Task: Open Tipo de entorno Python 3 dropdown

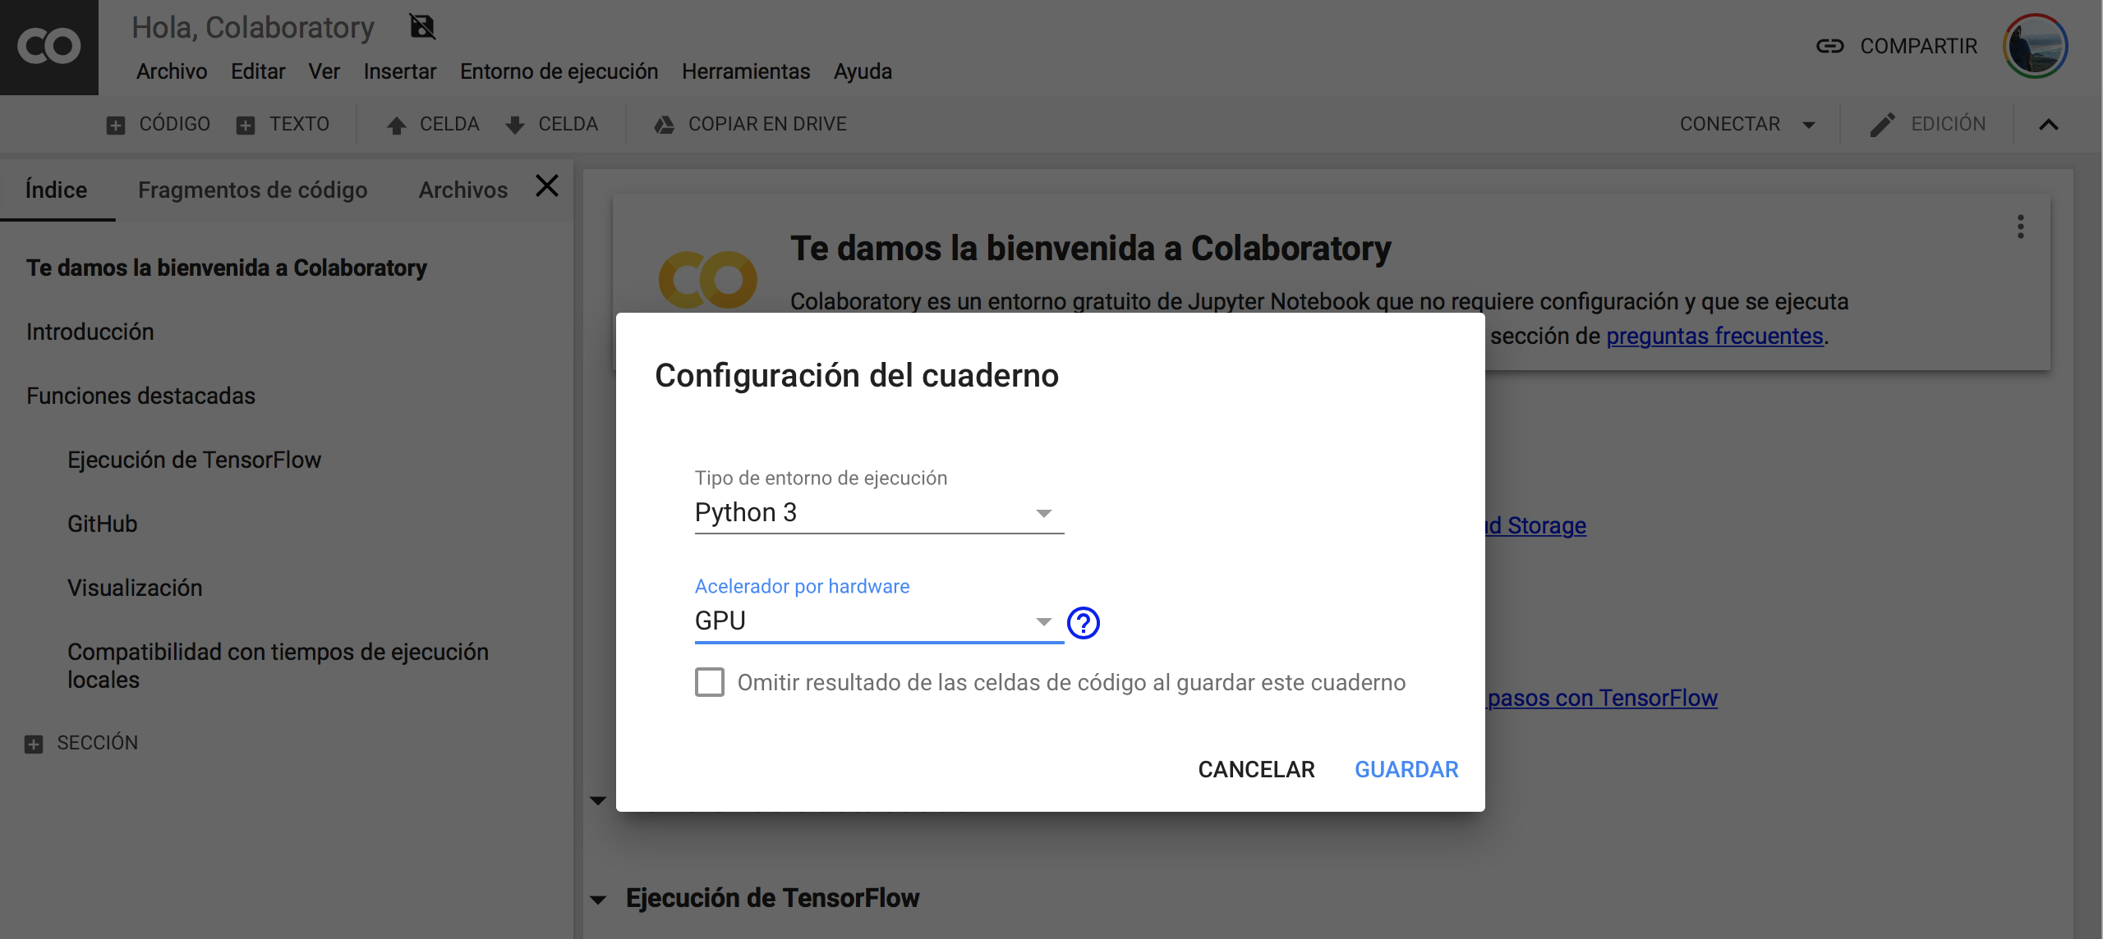Action: click(879, 513)
